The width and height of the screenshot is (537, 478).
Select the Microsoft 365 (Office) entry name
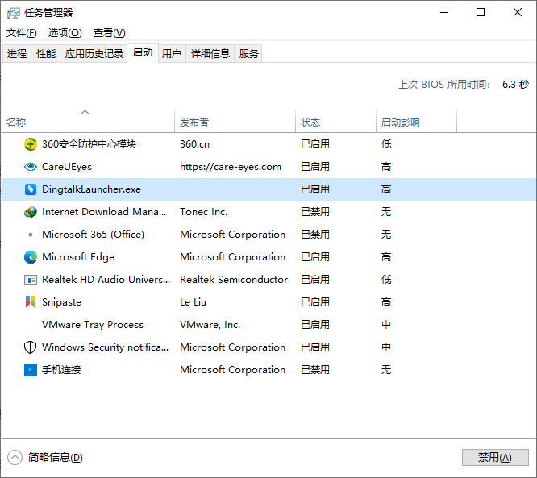click(x=94, y=235)
